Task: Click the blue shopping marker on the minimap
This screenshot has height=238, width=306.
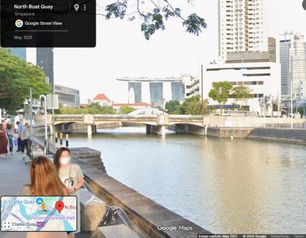Action: pos(40,201)
